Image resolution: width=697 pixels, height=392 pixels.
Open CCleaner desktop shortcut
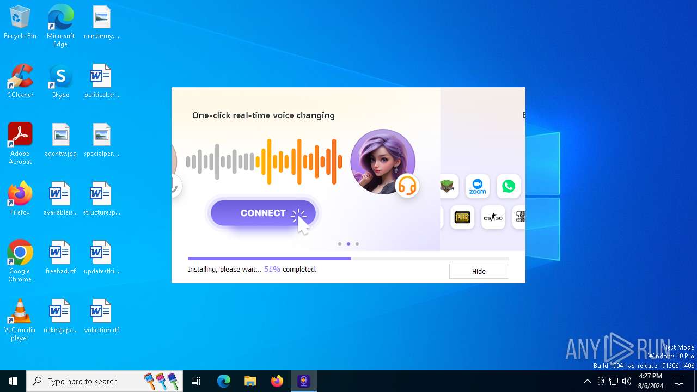pyautogui.click(x=20, y=81)
